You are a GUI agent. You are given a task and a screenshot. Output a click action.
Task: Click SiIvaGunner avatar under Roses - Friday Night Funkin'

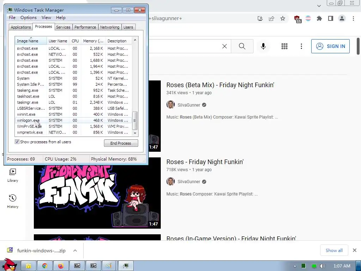[171, 181]
